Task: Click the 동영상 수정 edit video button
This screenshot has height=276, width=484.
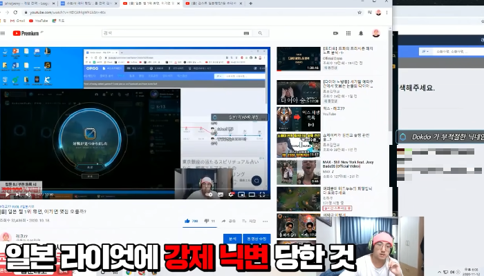Action: tap(256, 239)
